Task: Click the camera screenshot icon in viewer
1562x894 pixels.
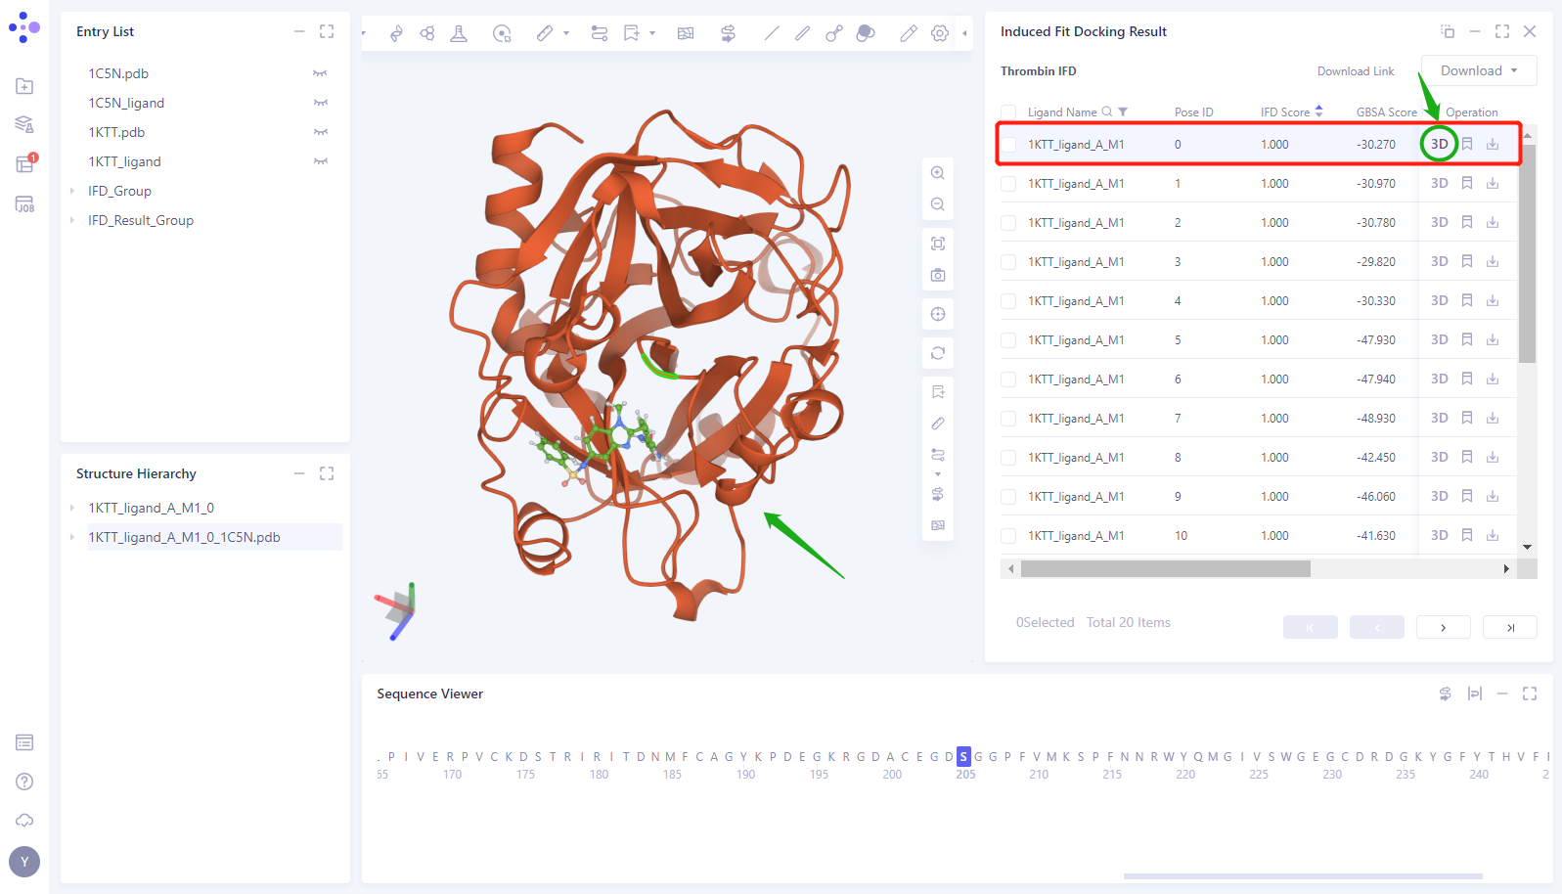Action: point(937,276)
